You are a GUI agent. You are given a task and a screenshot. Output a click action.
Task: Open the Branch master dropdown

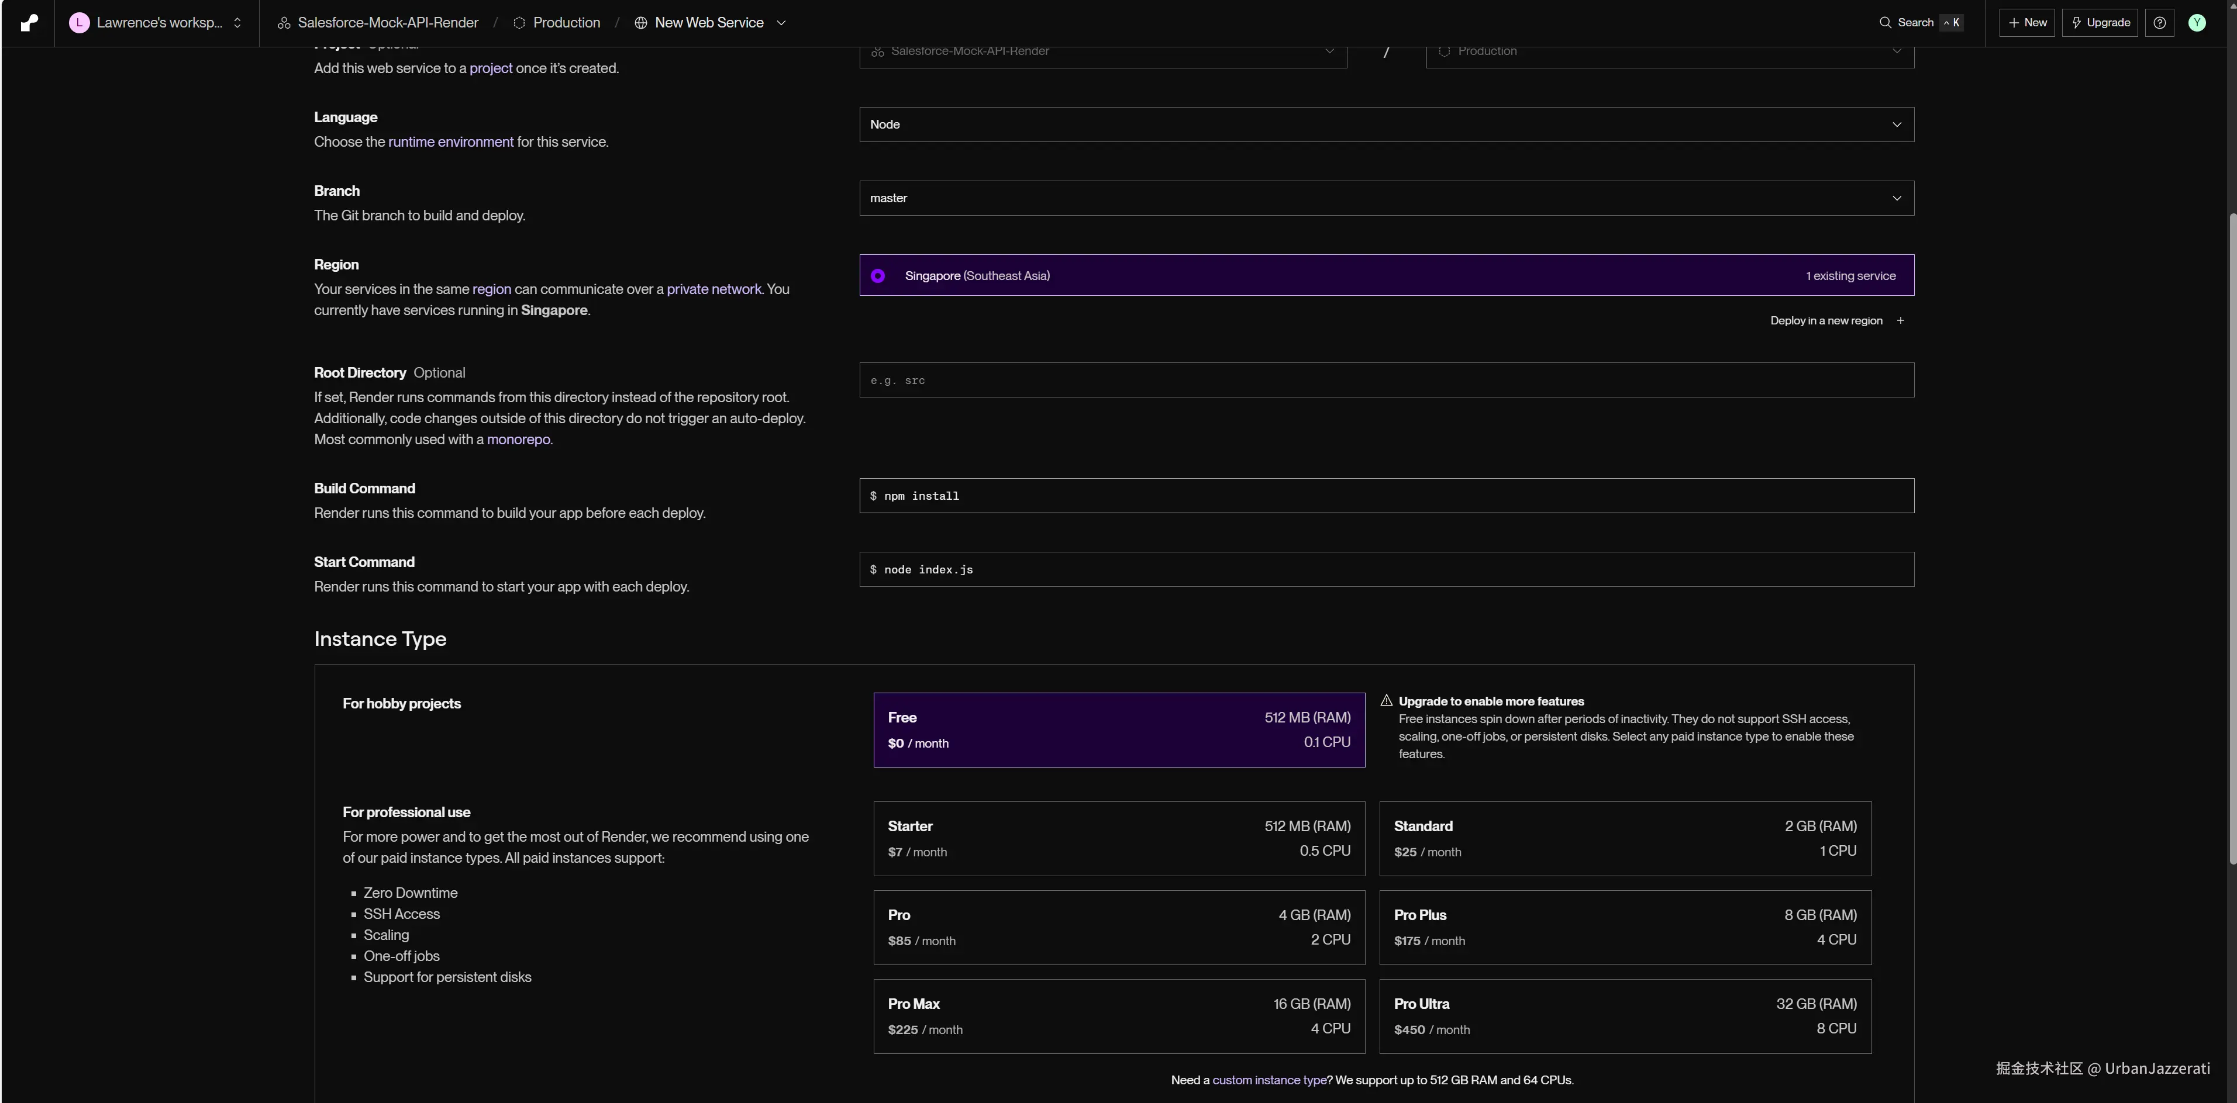(x=1386, y=198)
